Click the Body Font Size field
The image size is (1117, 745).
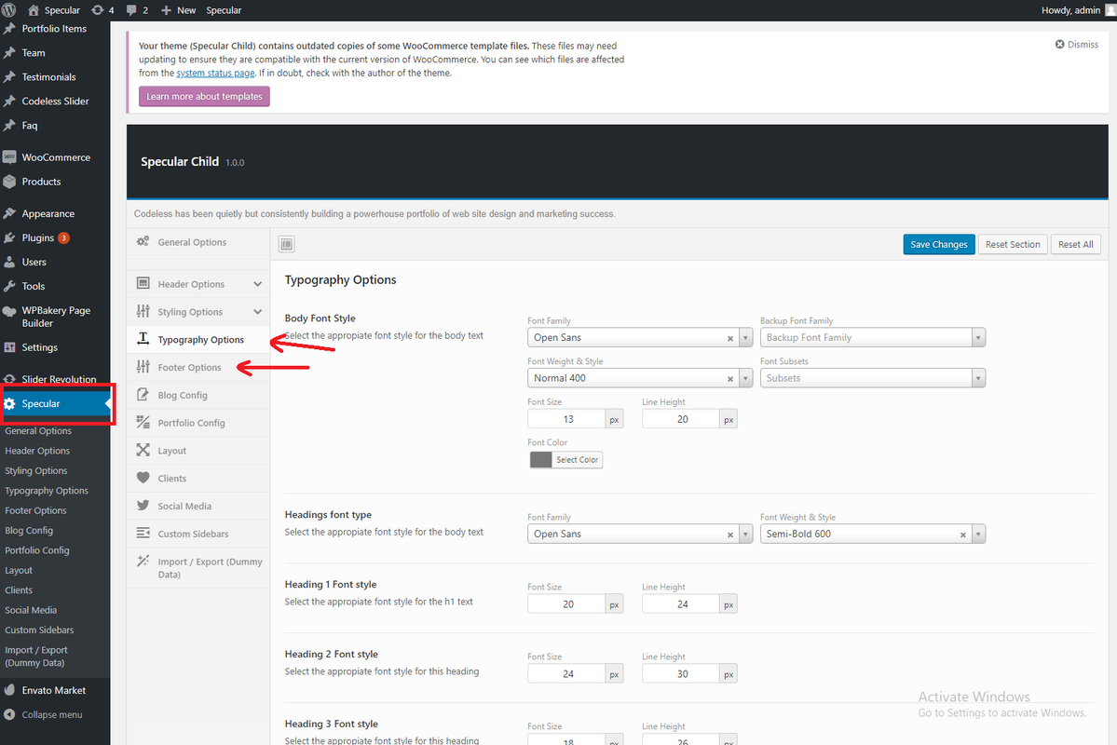click(567, 419)
